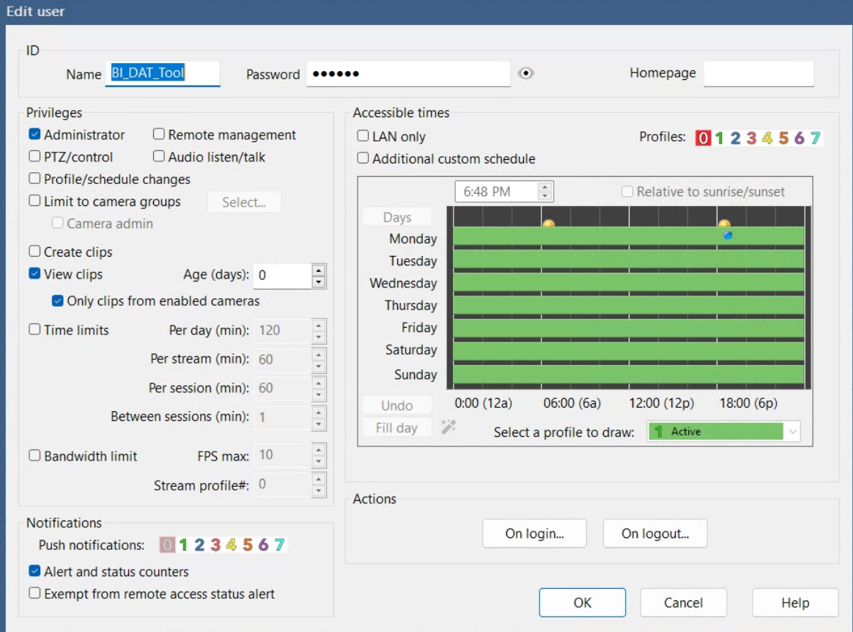Select profile 7 in Accessible times Profiles
This screenshot has width=853, height=632.
[815, 138]
